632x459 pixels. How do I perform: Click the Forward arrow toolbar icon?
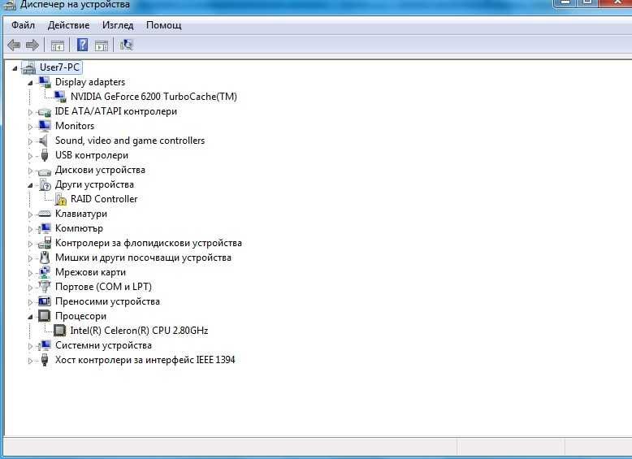32,45
